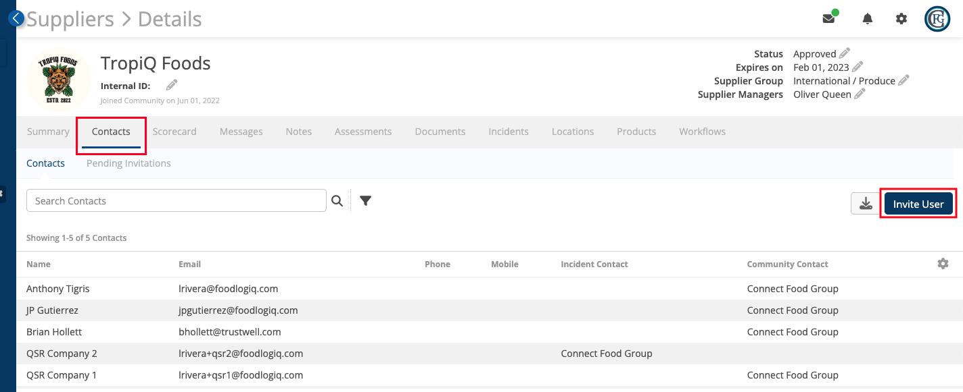Open the Documents tab
The width and height of the screenshot is (963, 392).
coord(440,132)
